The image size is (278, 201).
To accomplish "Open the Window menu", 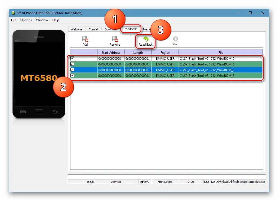I will pyautogui.click(x=42, y=20).
